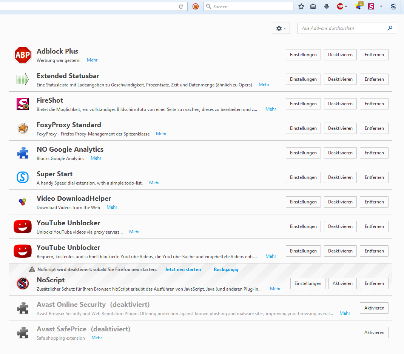
Task: Open Video DownloadHelper Einstellungen
Action: (x=303, y=202)
